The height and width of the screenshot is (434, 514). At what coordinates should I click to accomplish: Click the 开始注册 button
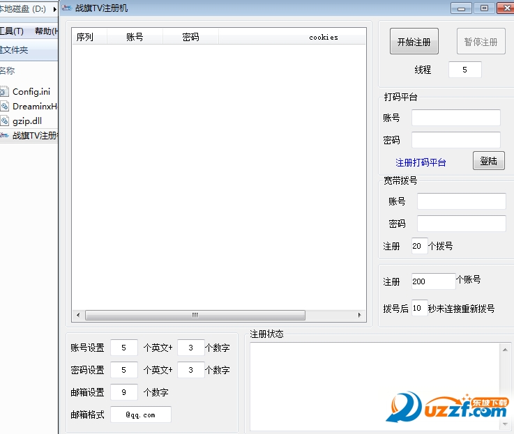pos(414,41)
